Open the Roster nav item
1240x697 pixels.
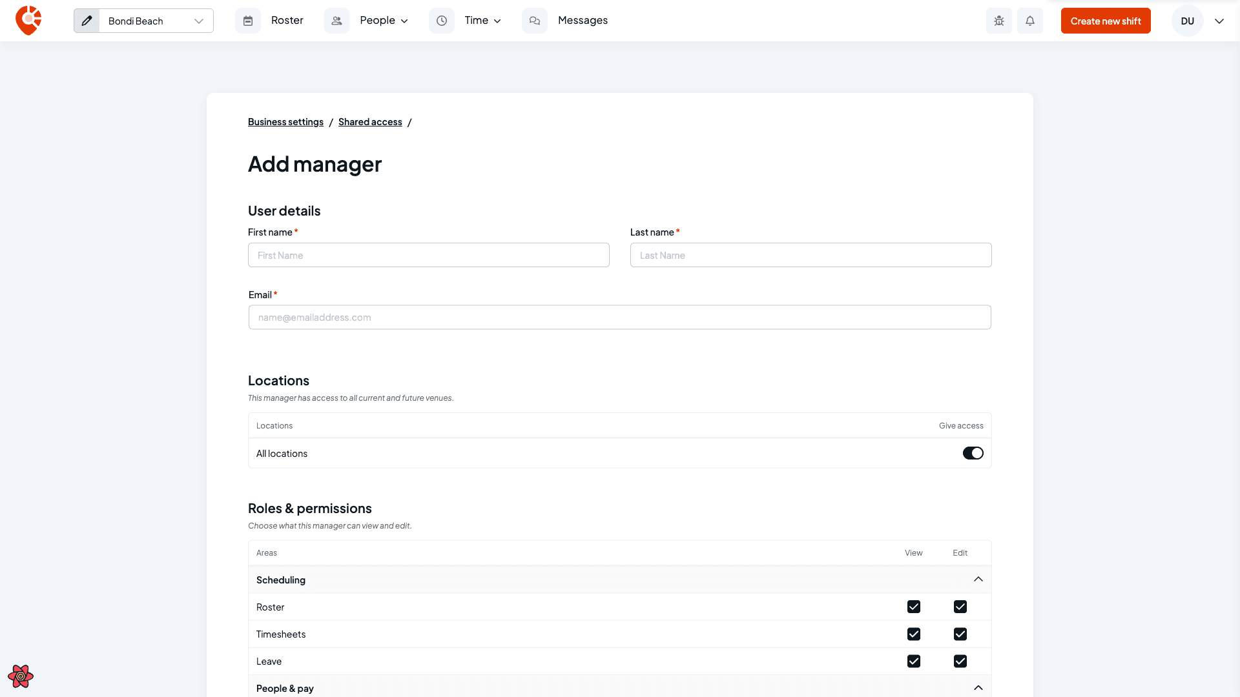click(287, 21)
